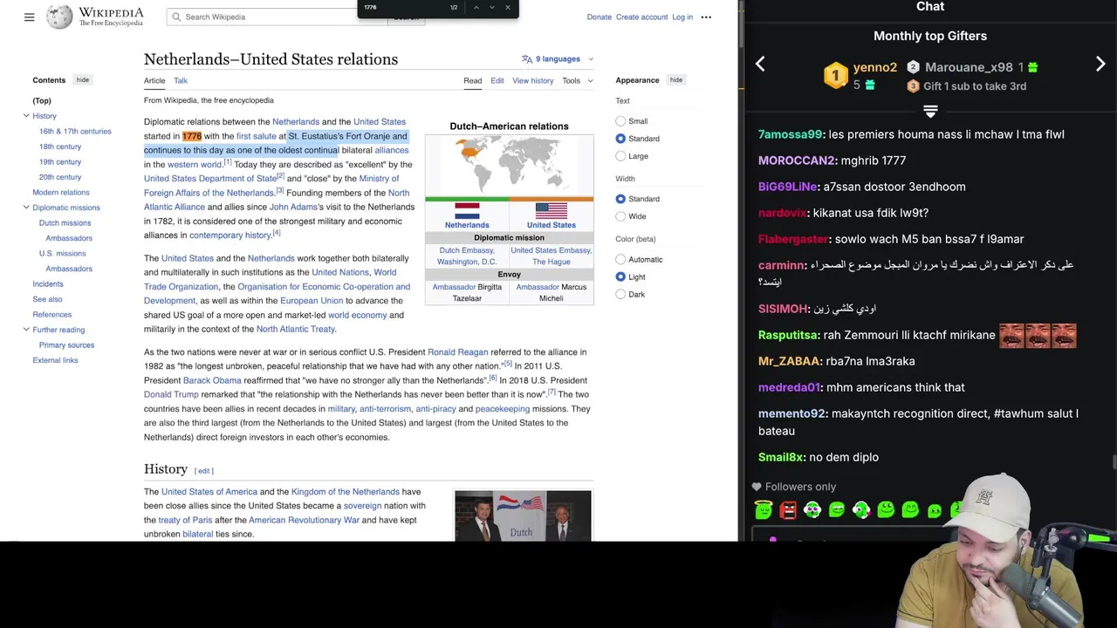The width and height of the screenshot is (1117, 628).
Task: Select Standard text size
Action: click(x=620, y=139)
